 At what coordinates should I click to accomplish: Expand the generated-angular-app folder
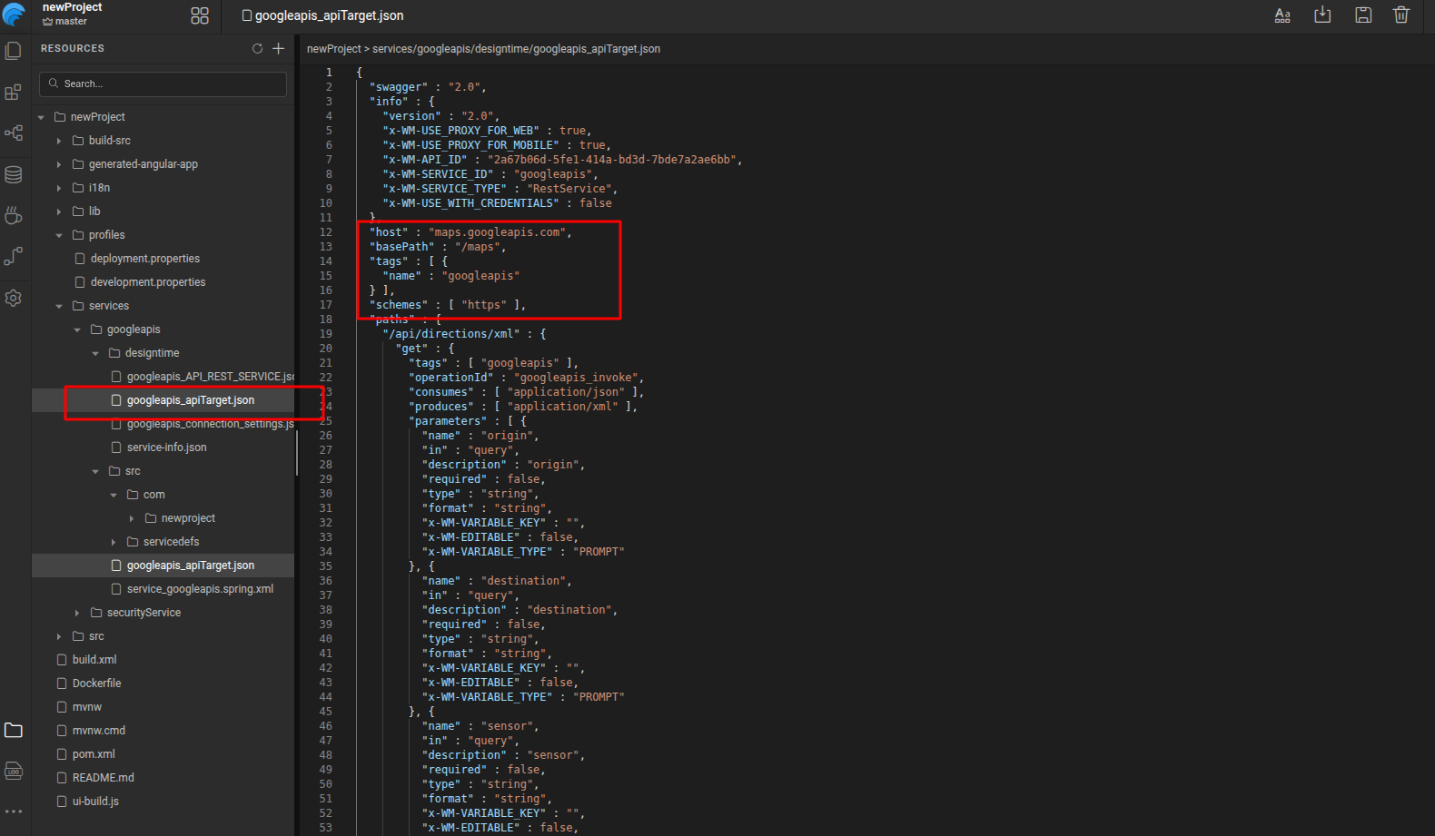click(x=59, y=164)
